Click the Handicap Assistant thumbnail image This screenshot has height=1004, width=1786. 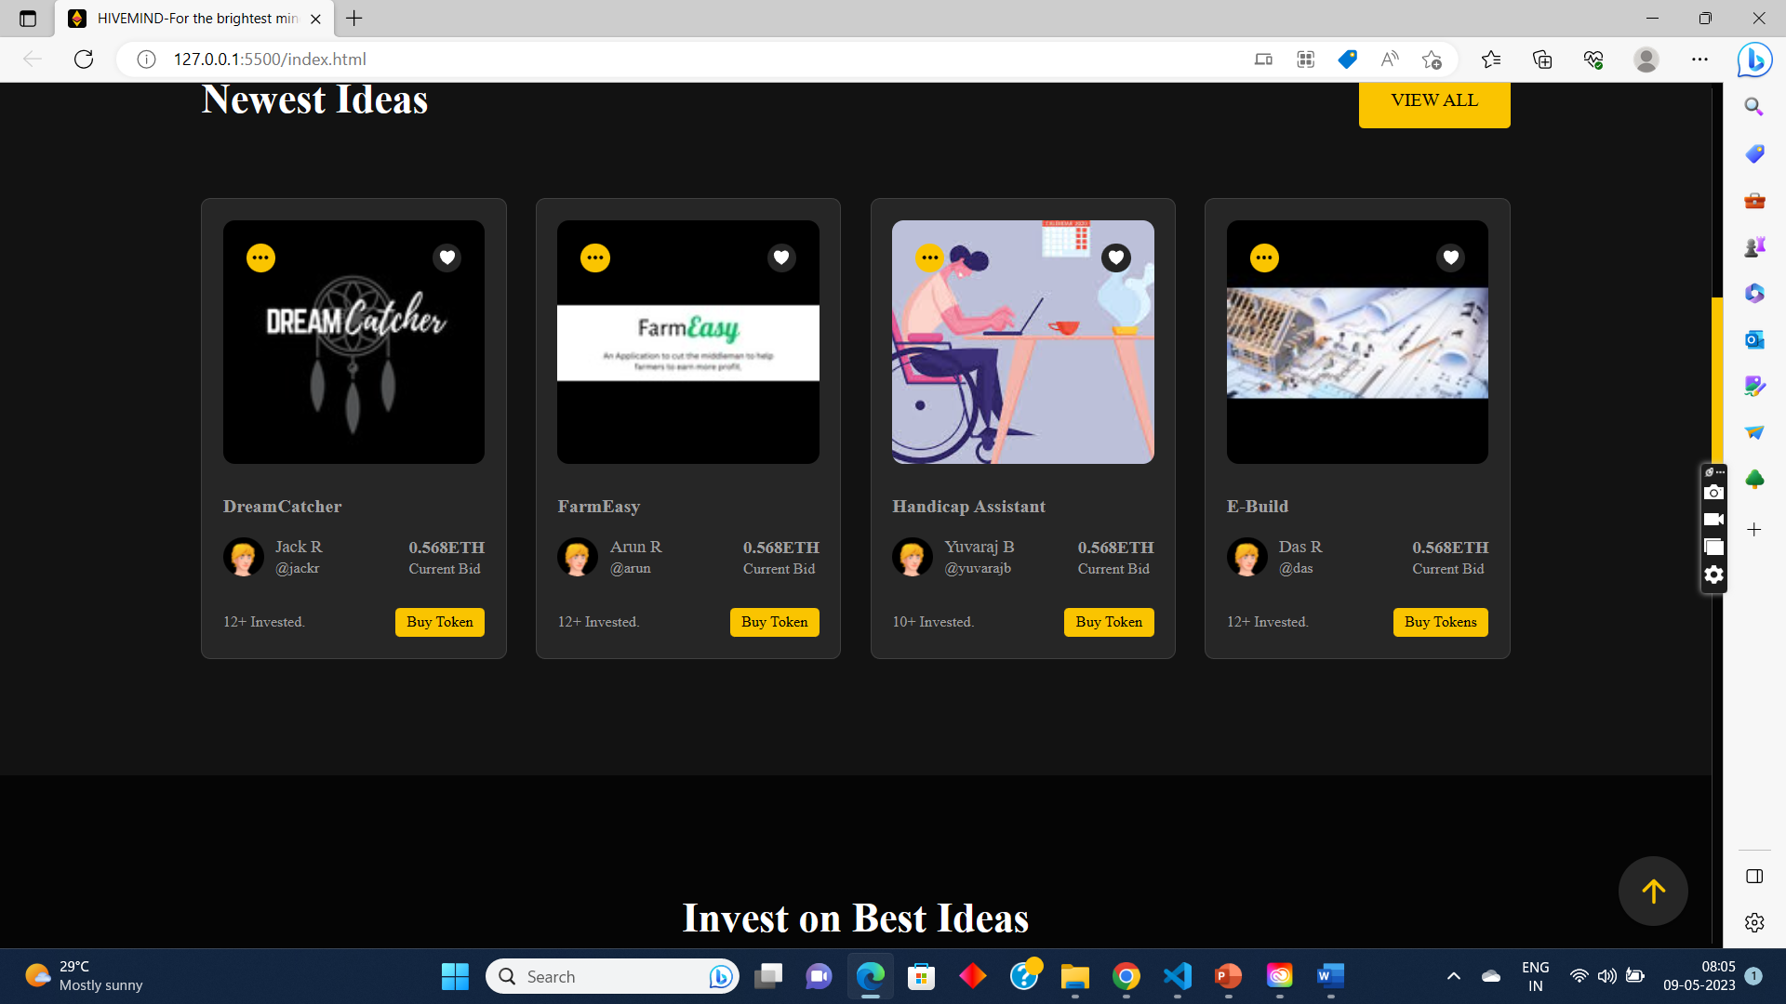click(1023, 342)
